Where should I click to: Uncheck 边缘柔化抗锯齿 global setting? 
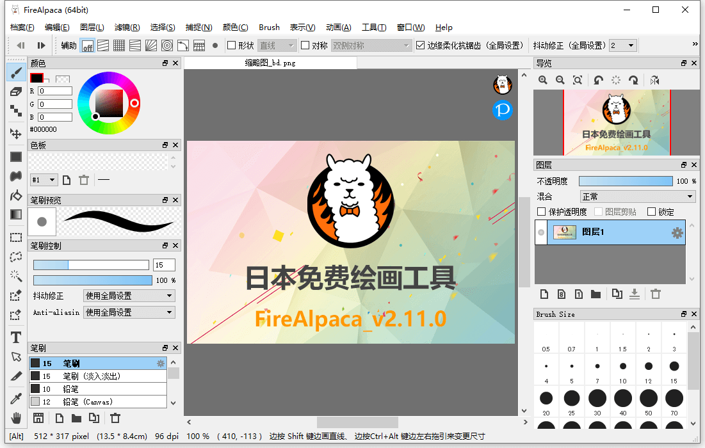(x=421, y=45)
